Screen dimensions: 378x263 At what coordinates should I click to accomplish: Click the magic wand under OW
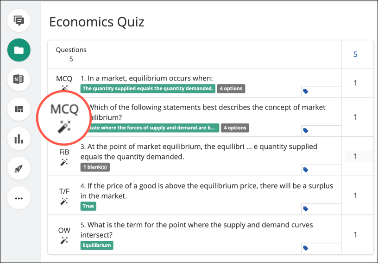click(64, 240)
